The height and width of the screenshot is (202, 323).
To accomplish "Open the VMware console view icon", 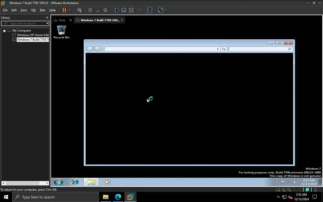I will point(150,10).
